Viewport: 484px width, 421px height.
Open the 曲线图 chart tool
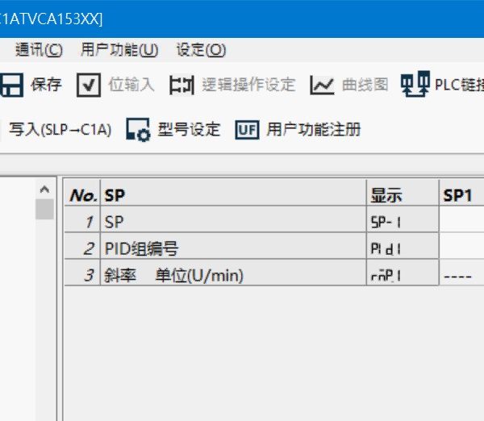[323, 85]
